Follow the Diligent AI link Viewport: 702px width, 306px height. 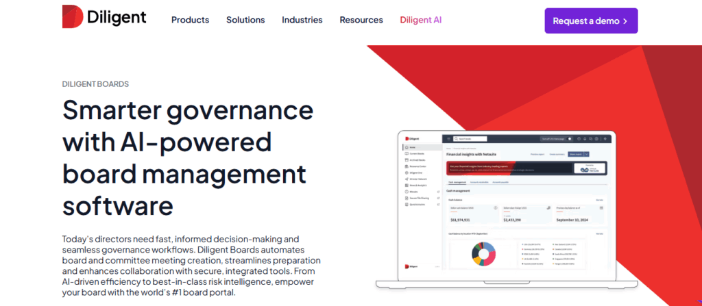pos(420,20)
